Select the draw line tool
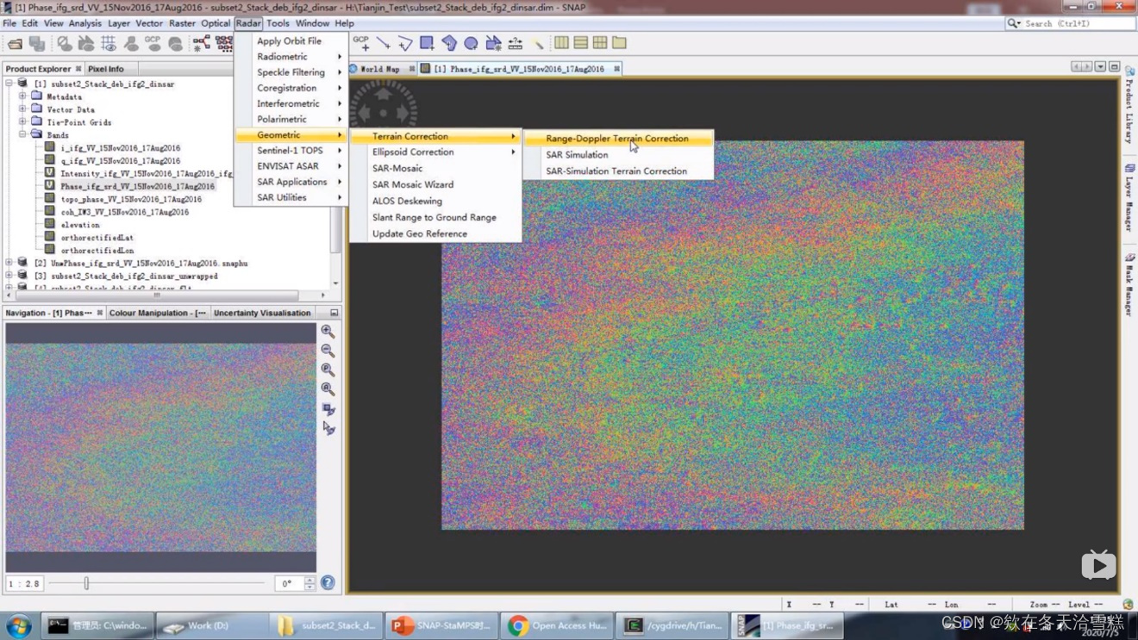This screenshot has width=1138, height=640. [x=383, y=42]
